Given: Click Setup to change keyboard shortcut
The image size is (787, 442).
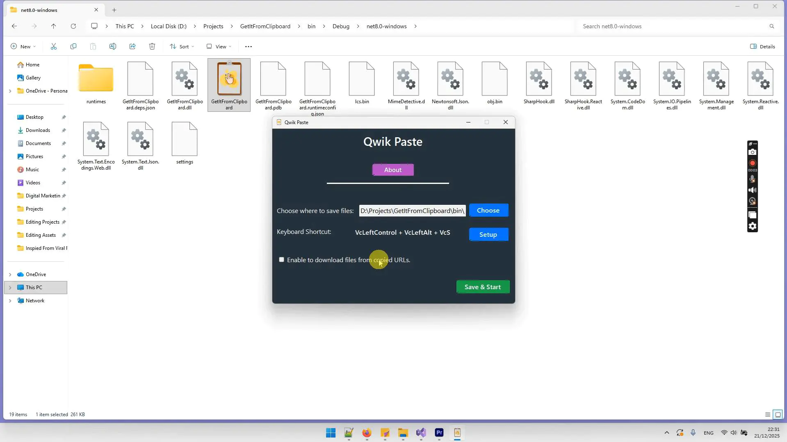Looking at the screenshot, I should pos(488,234).
